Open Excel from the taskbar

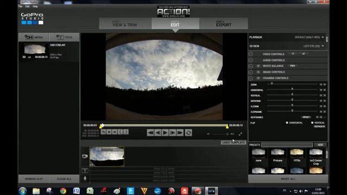[90, 191]
